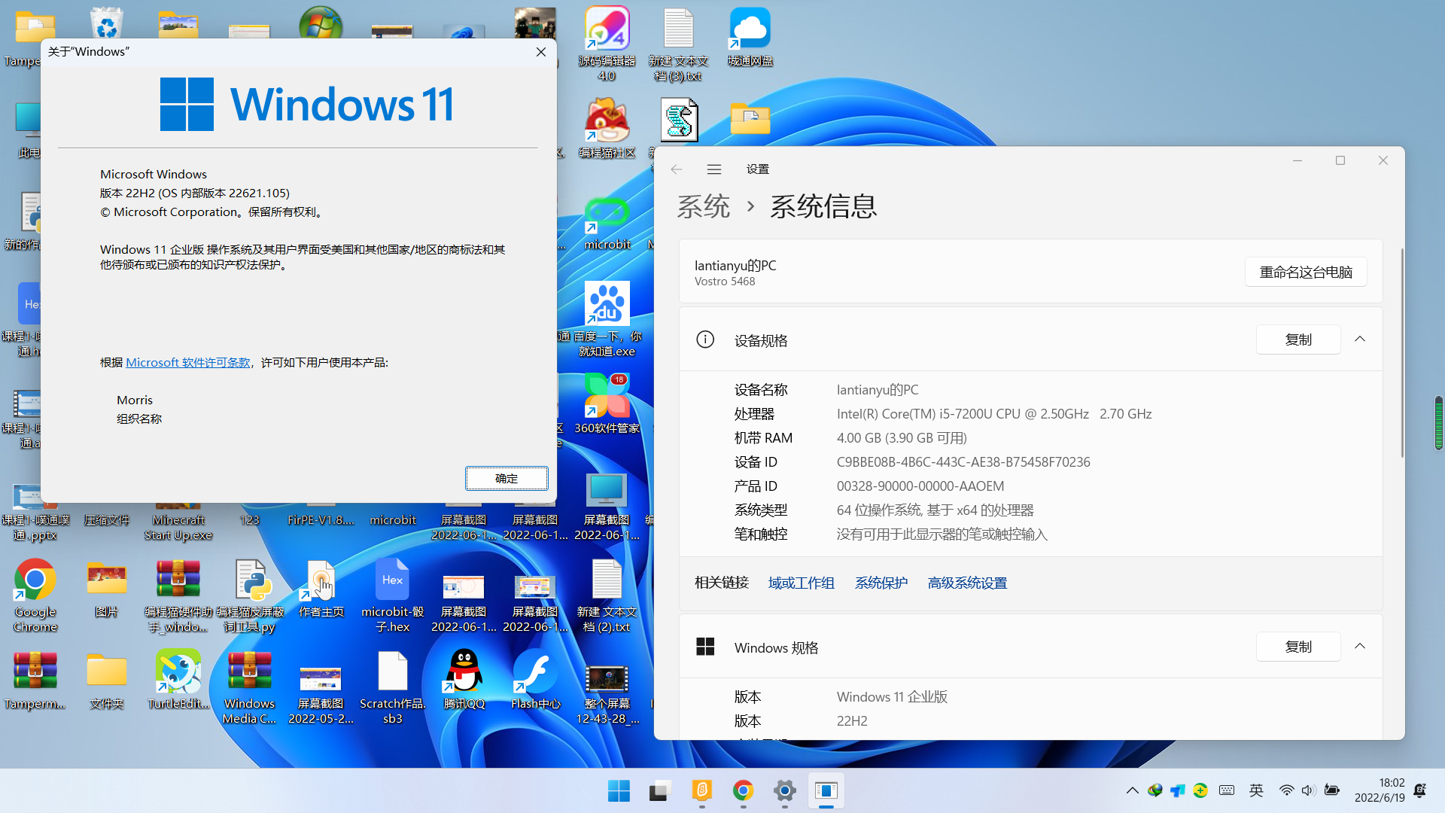
Task: Open 源码编辑器 4.0 desktop shortcut
Action: [607, 44]
